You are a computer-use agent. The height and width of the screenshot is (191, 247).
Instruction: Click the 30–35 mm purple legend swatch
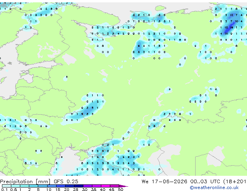[88, 186]
